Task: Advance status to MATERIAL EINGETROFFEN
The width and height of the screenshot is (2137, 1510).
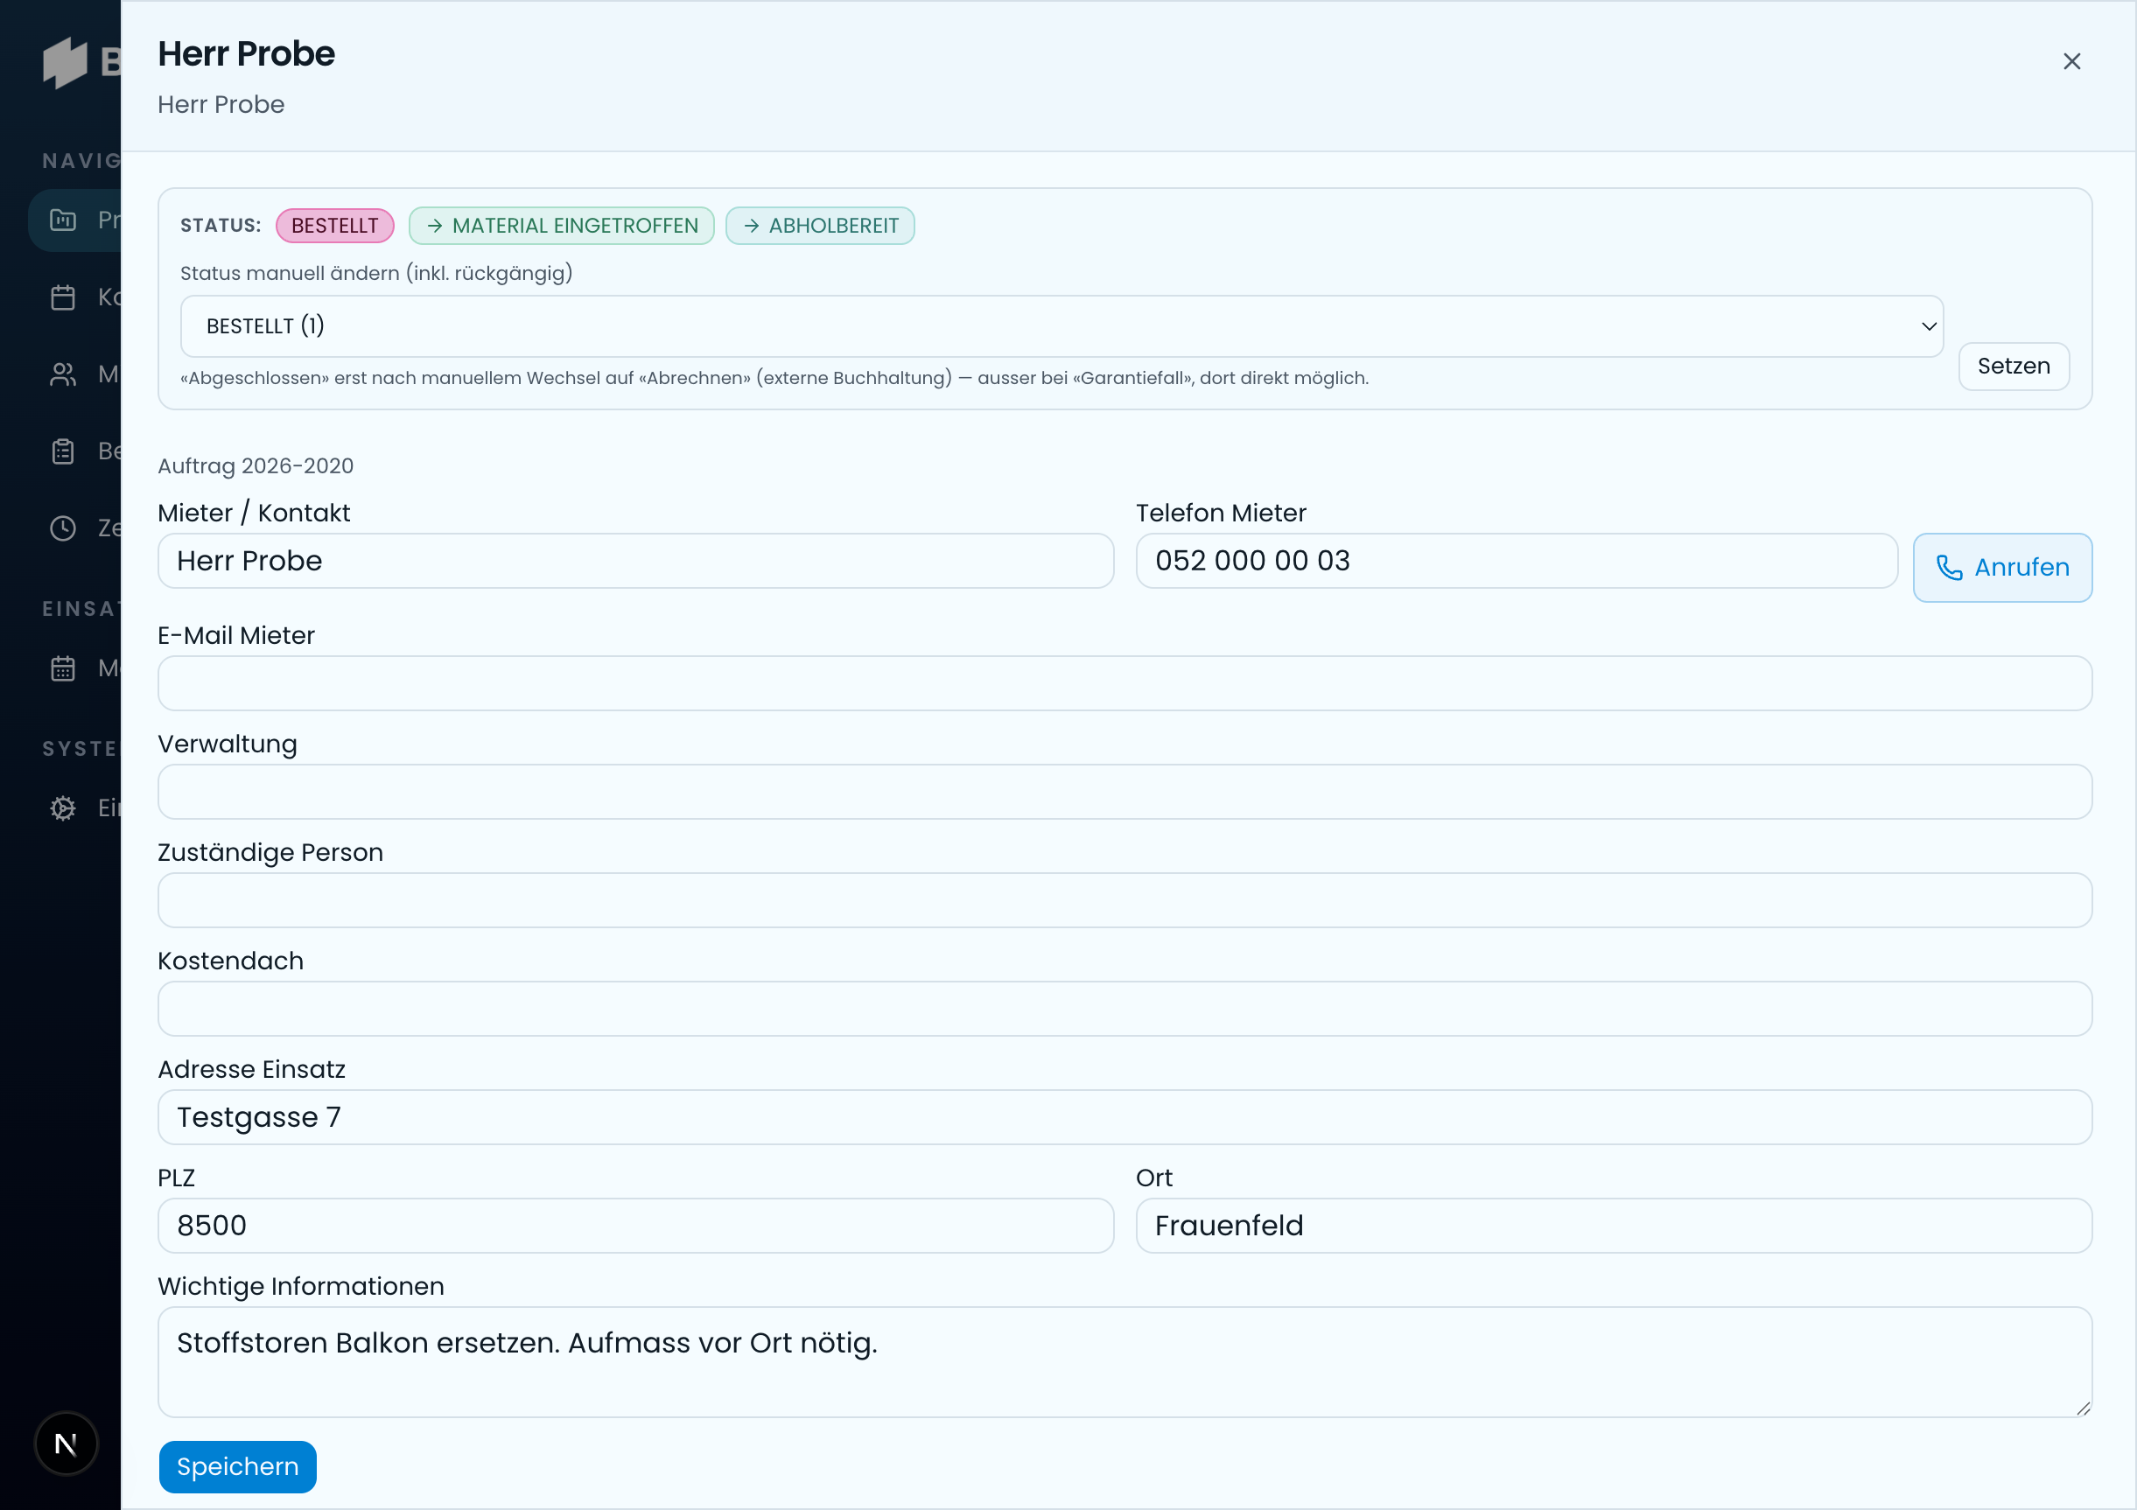Action: [561, 226]
